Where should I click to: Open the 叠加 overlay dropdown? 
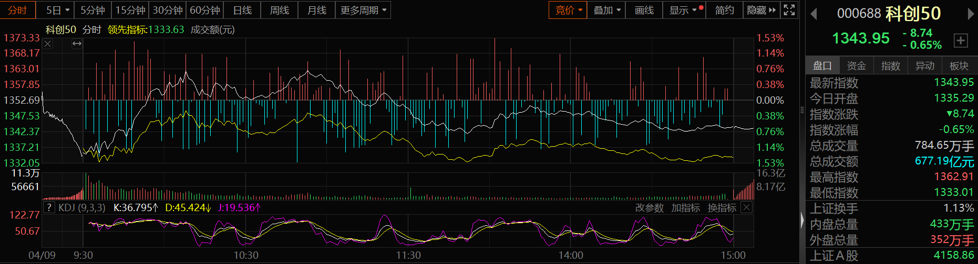[606, 10]
